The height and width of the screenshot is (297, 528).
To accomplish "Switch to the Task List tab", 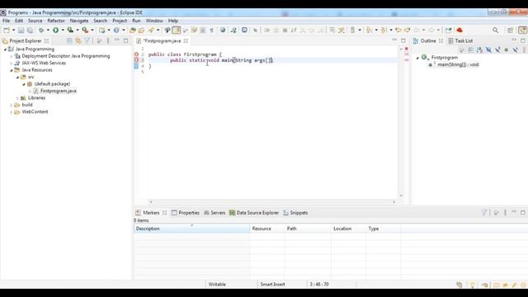I will pos(460,40).
